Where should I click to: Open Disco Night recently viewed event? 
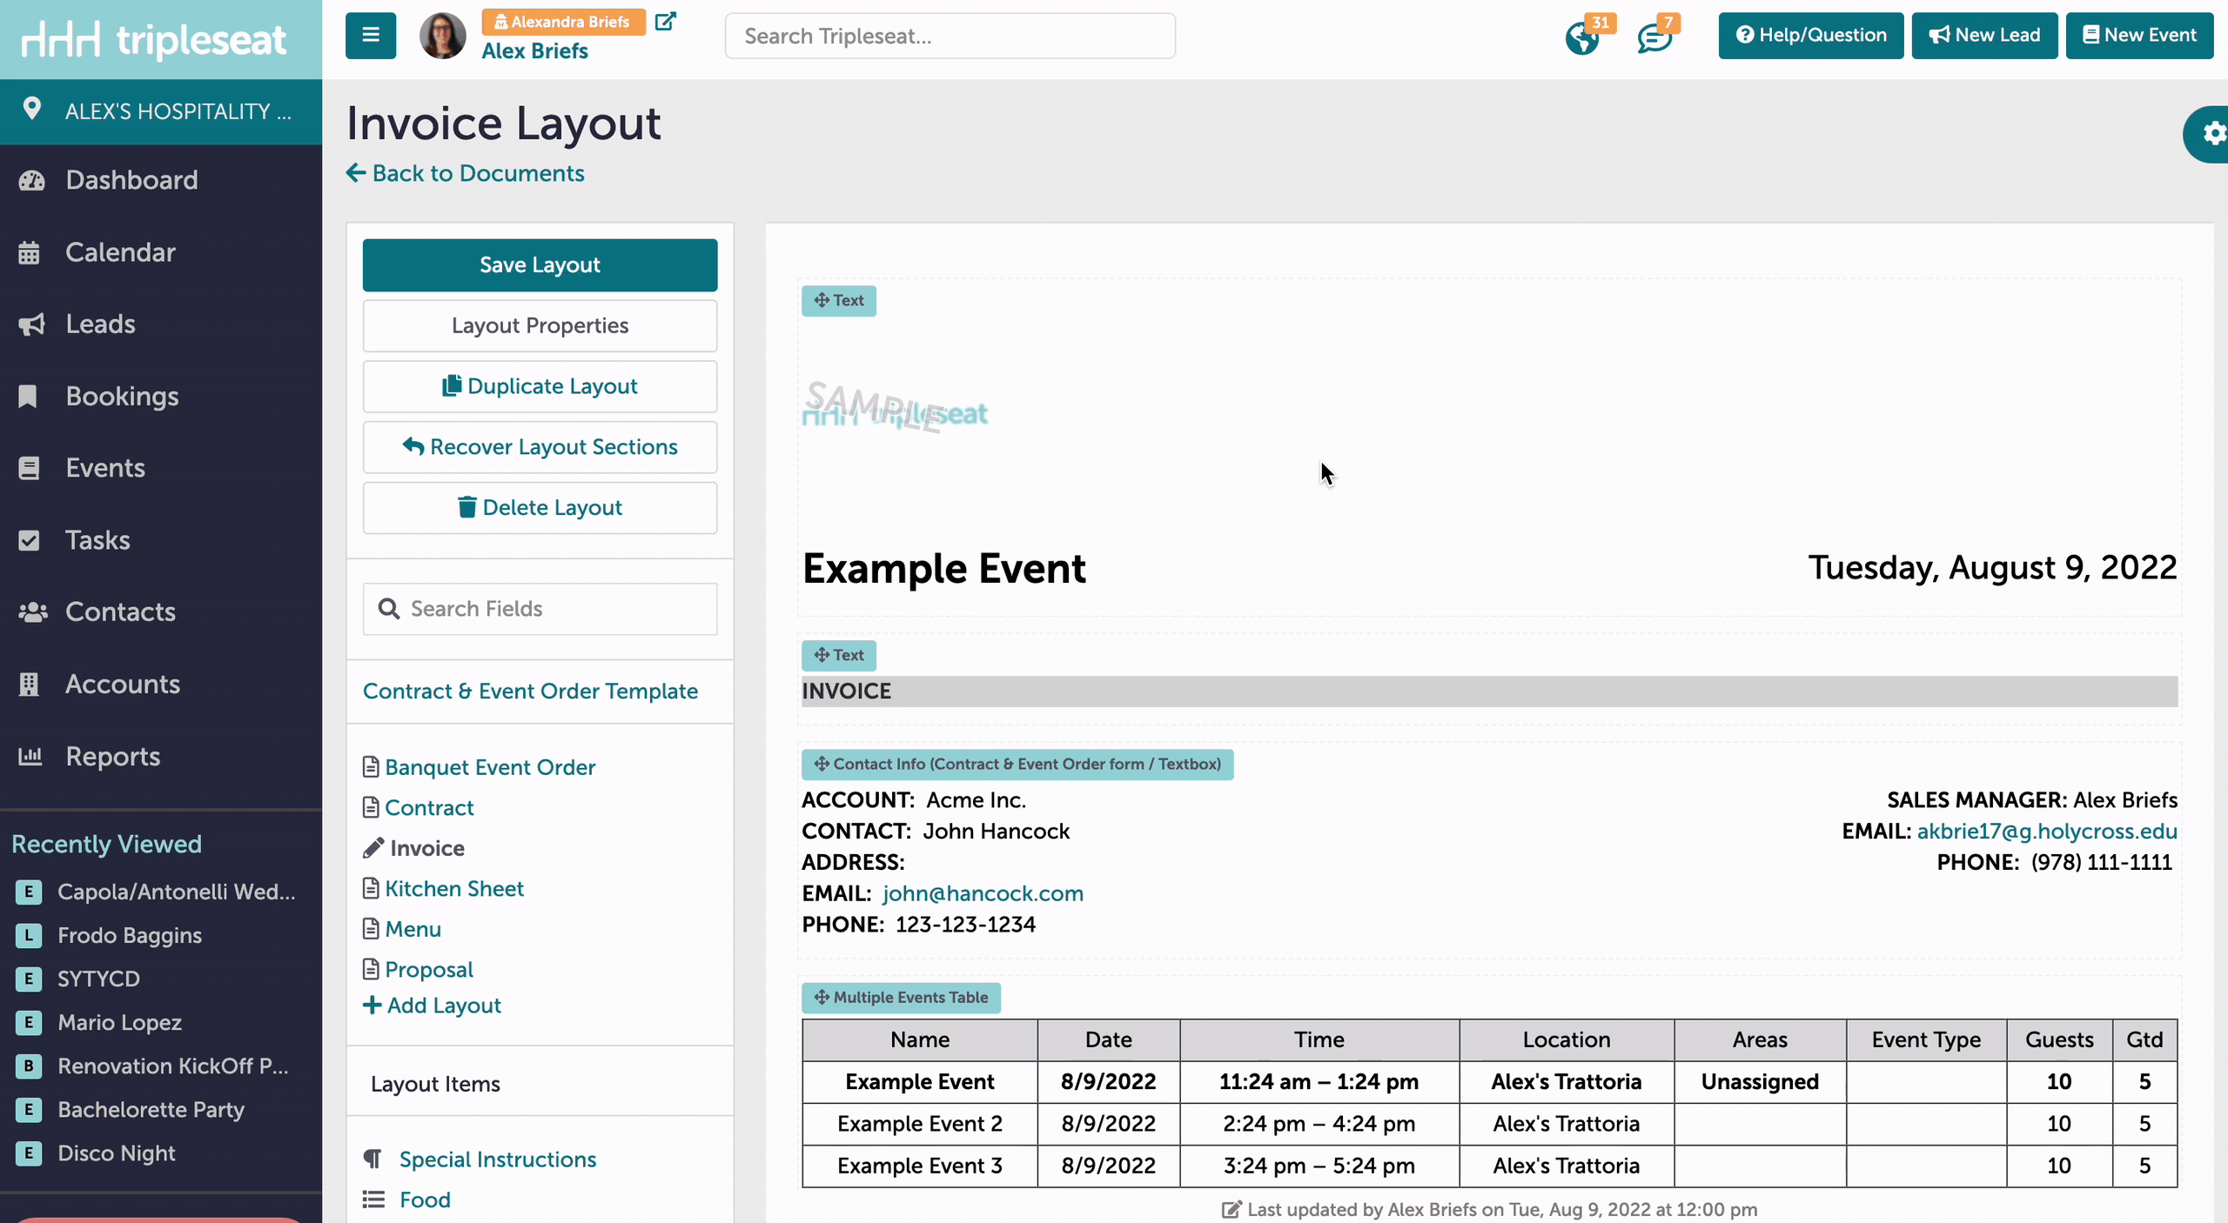coord(116,1153)
